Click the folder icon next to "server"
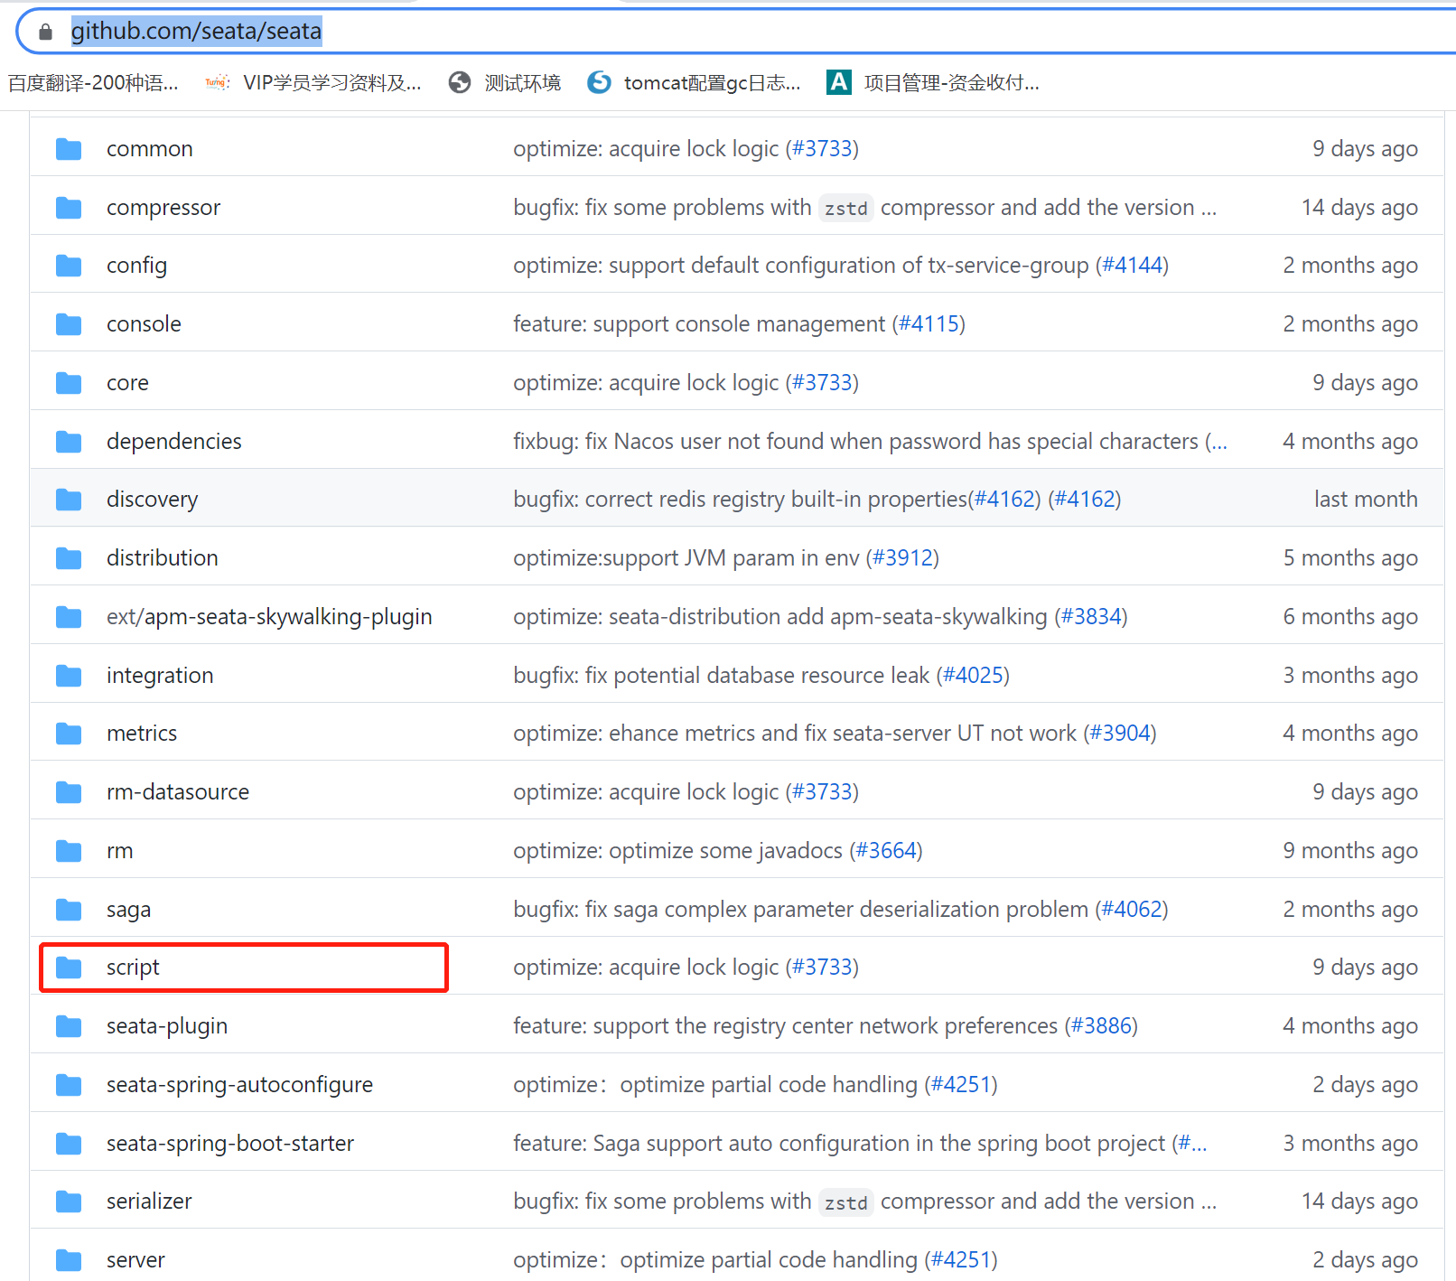 (x=68, y=1259)
